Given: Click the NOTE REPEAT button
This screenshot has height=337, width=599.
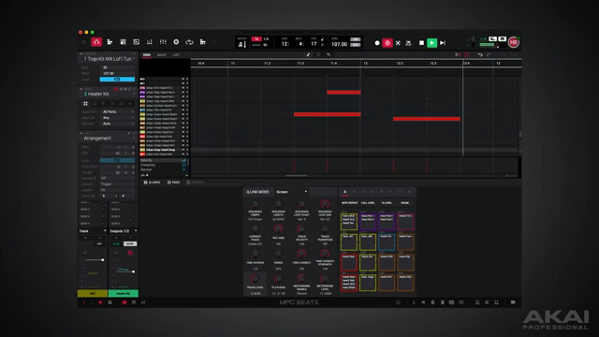Looking at the screenshot, I should 349,203.
